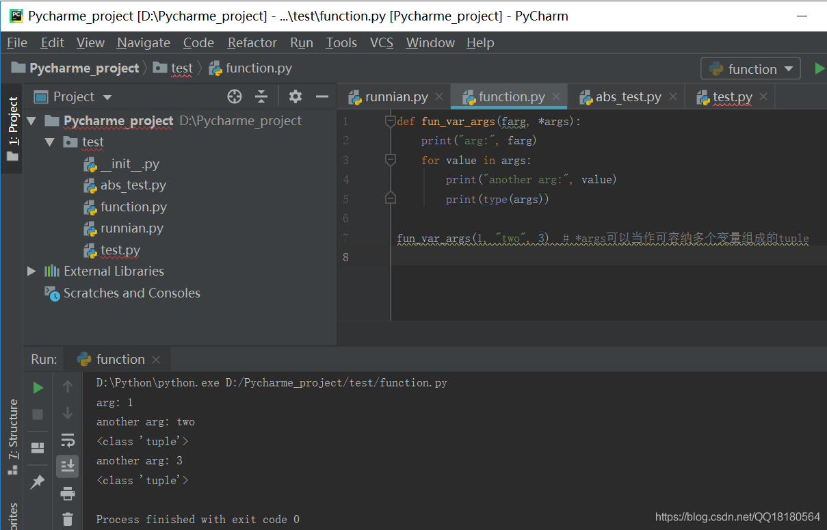The image size is (827, 530).
Task: Toggle the Z: Structure side tool window
Action: (x=12, y=438)
